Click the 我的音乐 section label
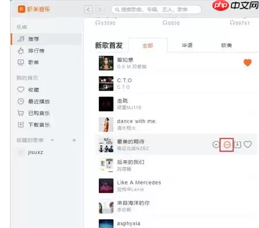 pos(27,78)
